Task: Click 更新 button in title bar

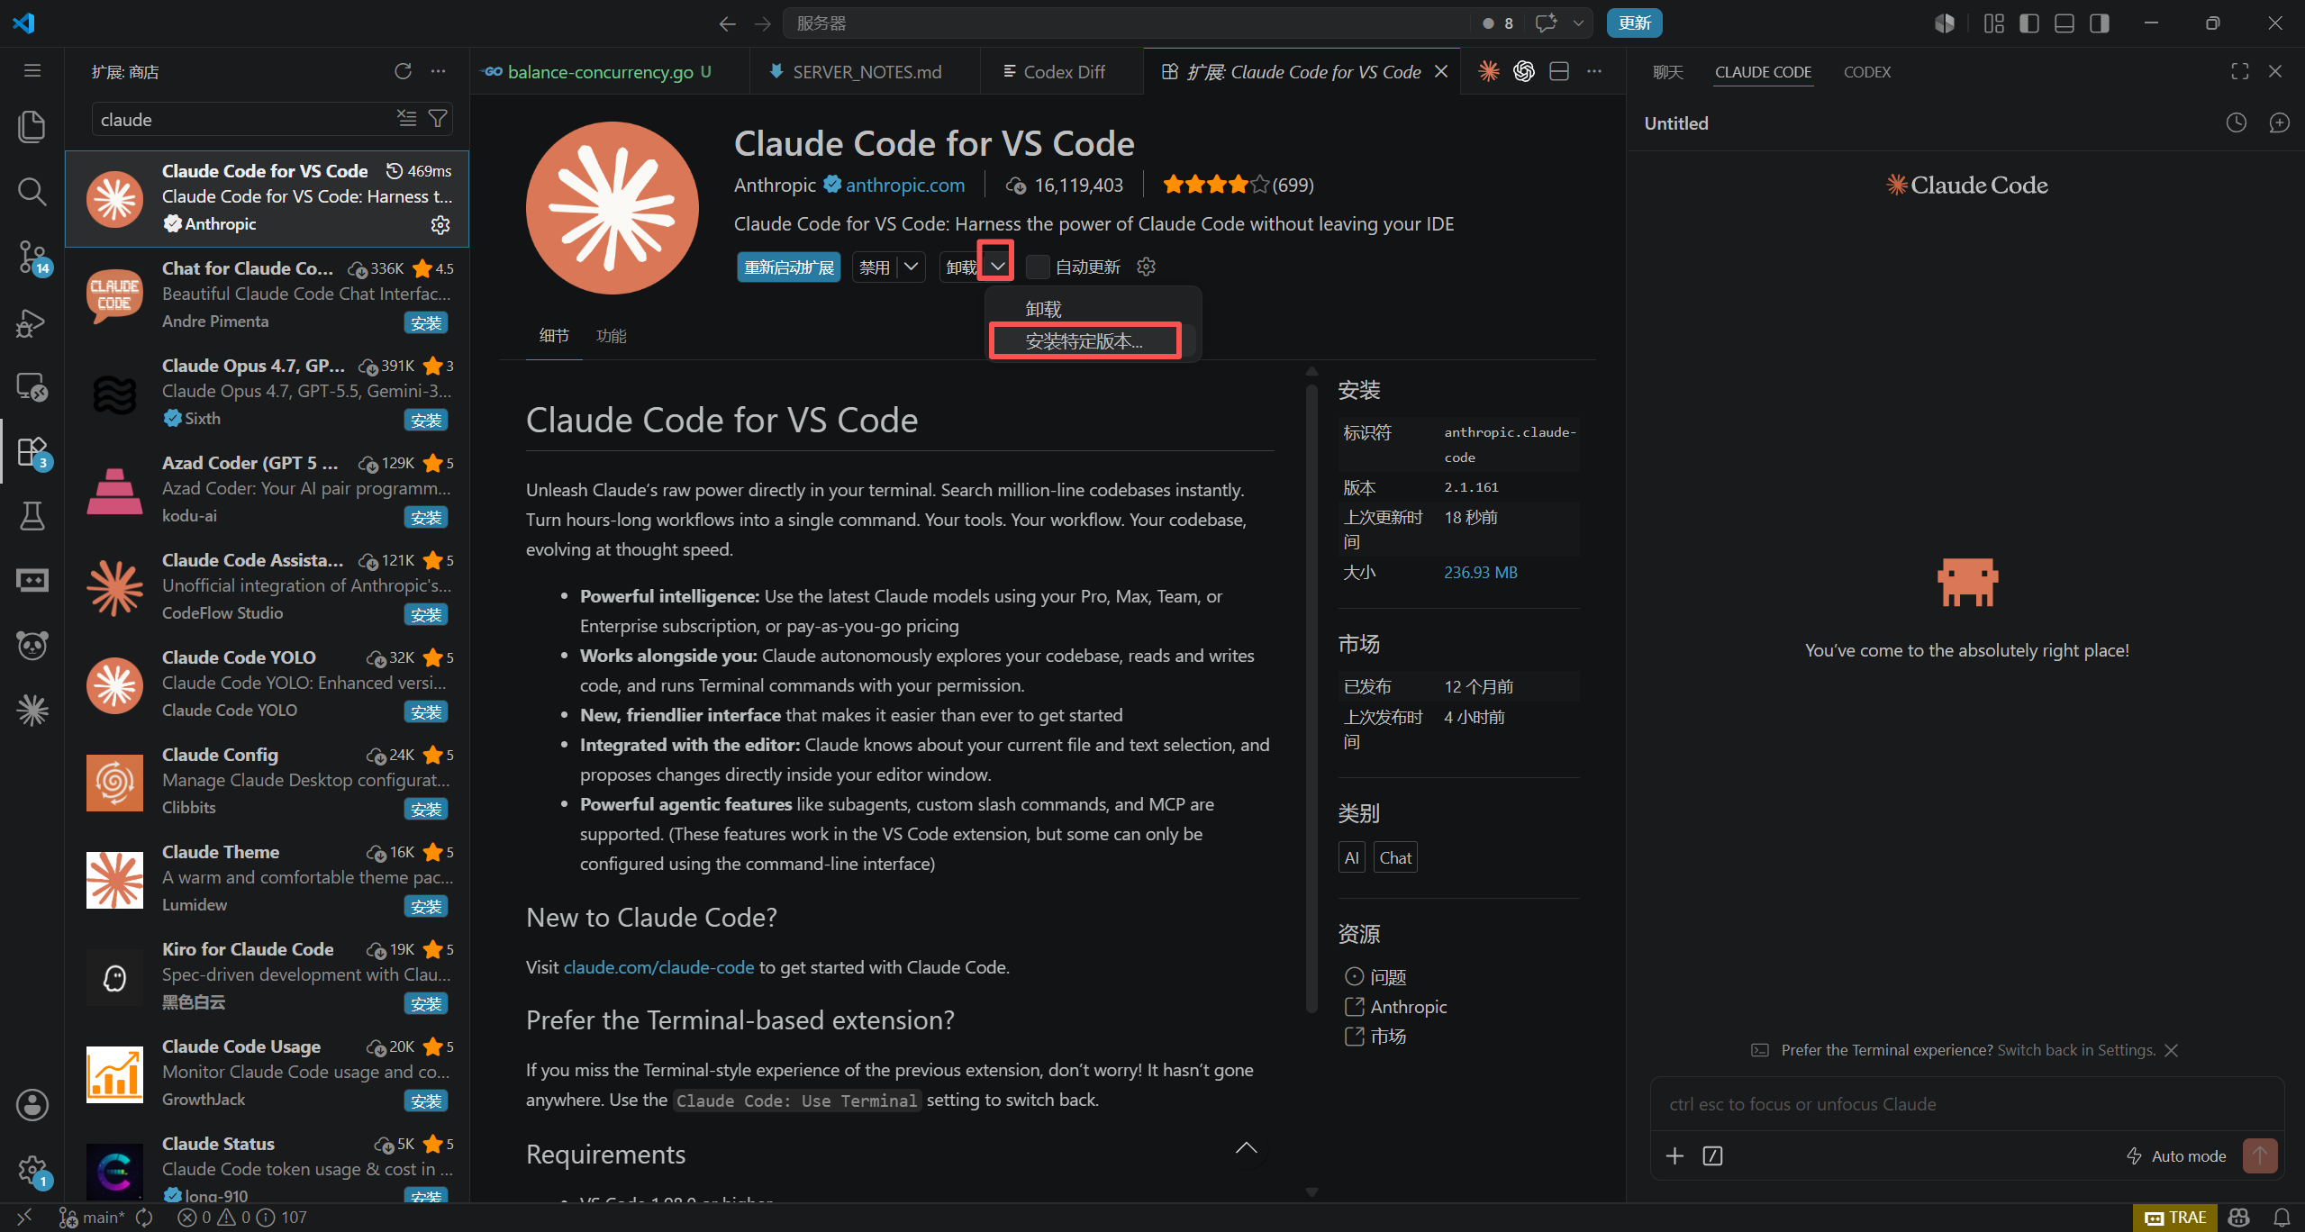Action: [x=1634, y=23]
